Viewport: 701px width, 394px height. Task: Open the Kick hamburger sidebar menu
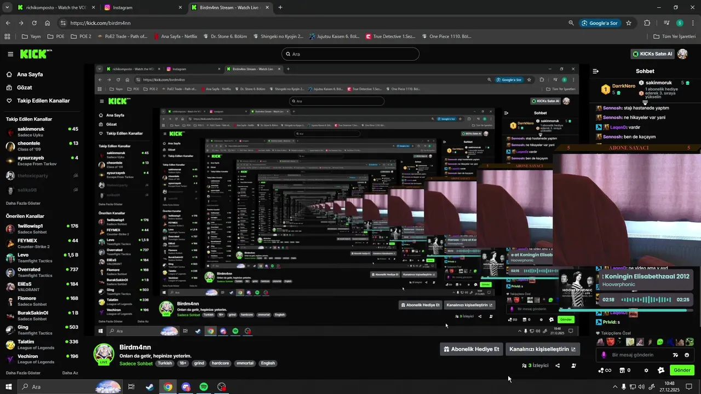click(x=10, y=54)
